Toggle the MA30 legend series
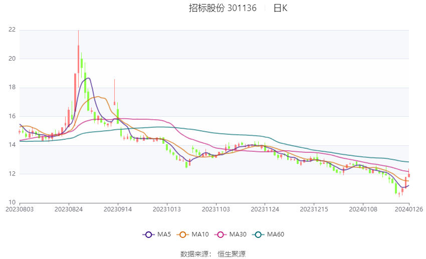Image resolution: width=426 pixels, height=259 pixels. coord(231,234)
